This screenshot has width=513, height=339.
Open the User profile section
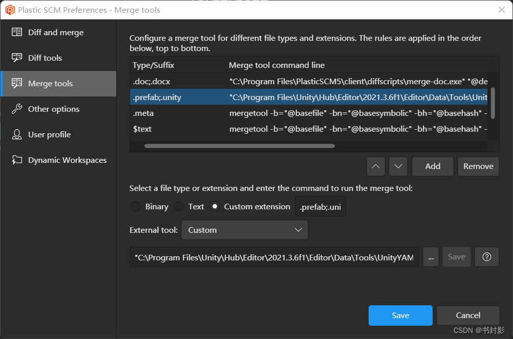[58, 134]
